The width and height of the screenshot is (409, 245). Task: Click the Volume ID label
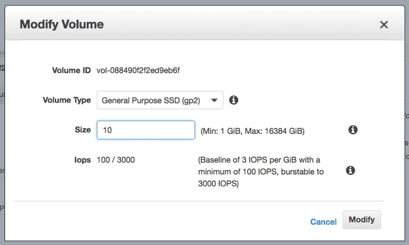tap(71, 71)
